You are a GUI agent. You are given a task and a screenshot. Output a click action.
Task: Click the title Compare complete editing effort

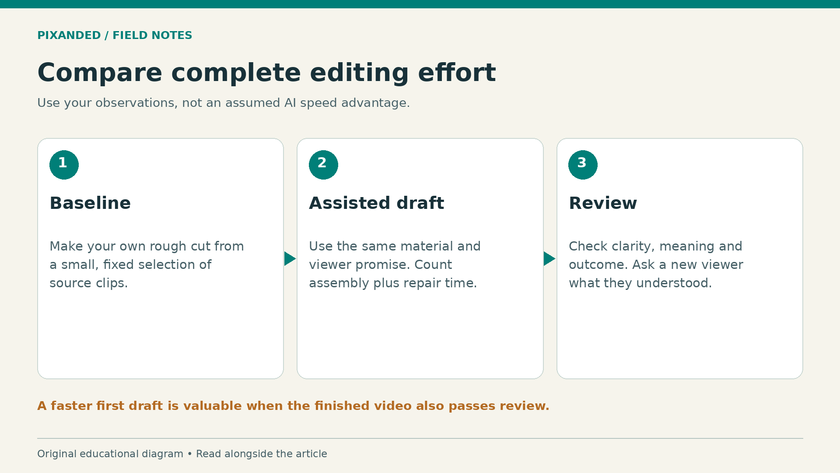(266, 73)
